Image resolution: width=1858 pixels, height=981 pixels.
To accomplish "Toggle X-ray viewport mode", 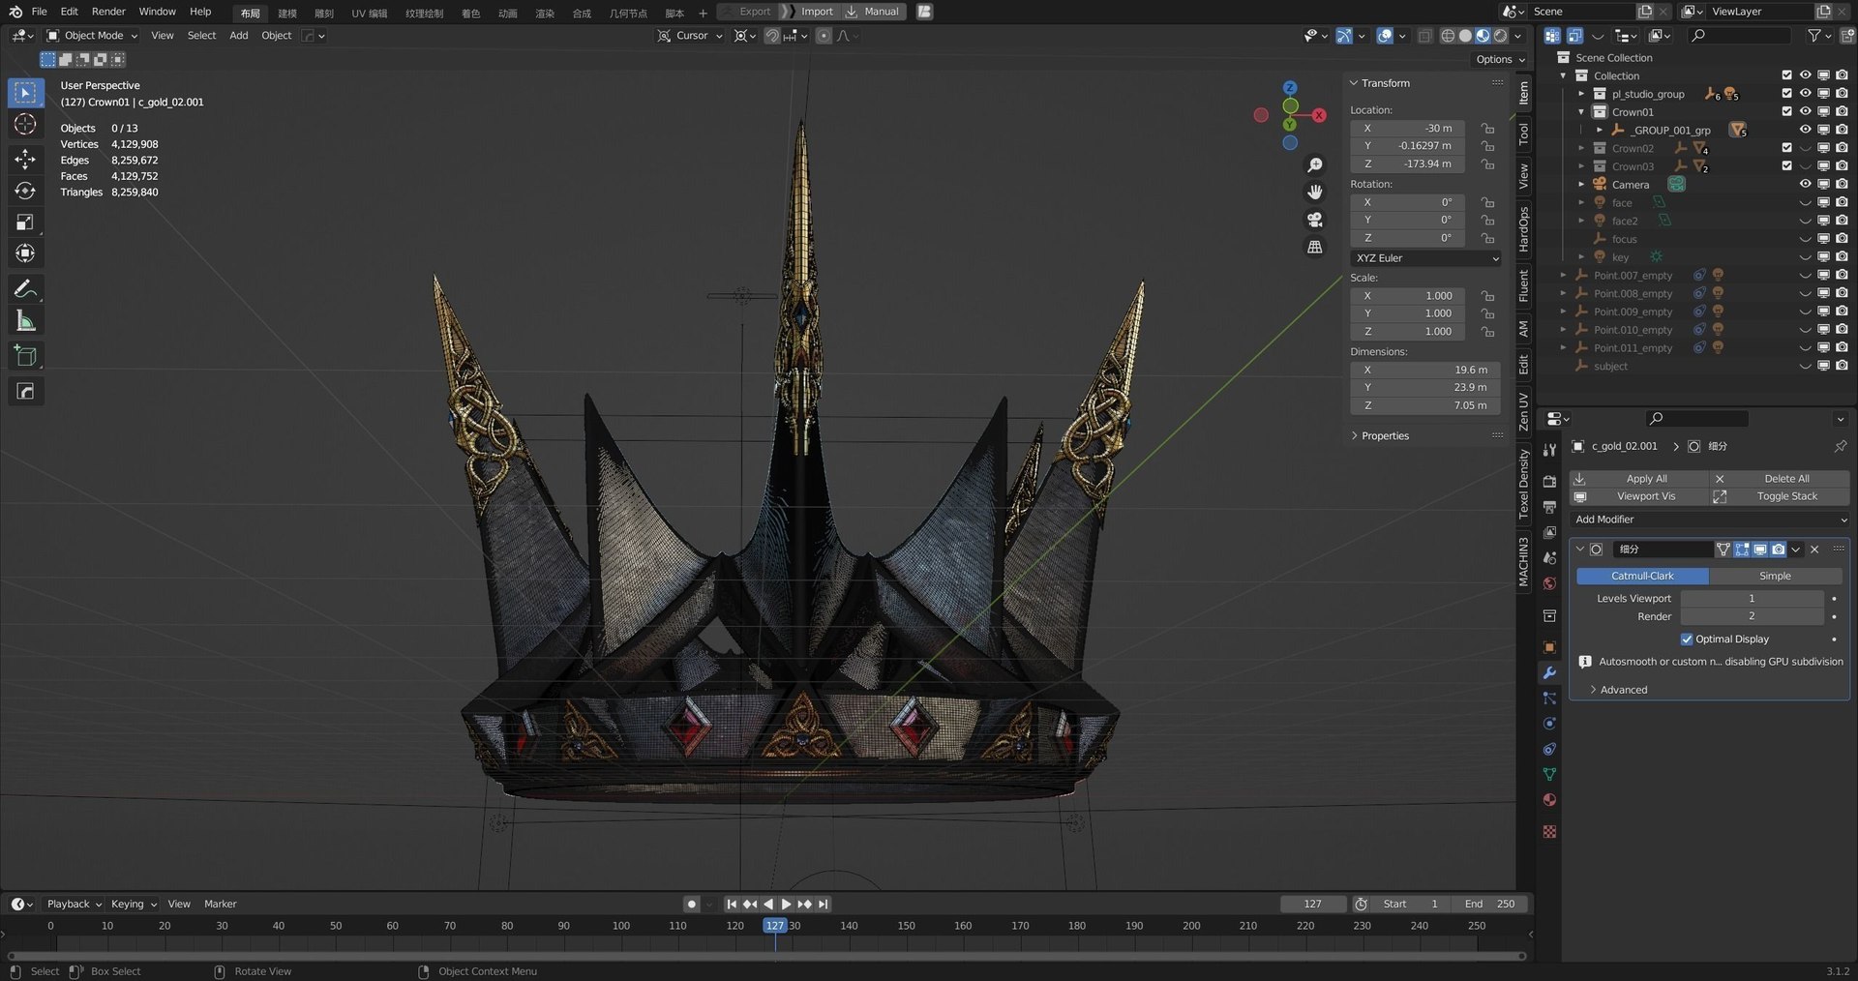I will (x=1424, y=36).
